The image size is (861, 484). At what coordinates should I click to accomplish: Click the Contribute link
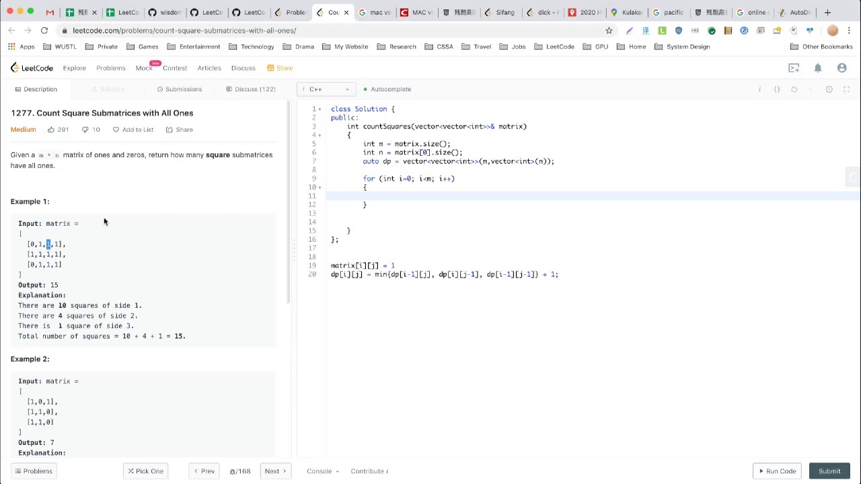pyautogui.click(x=369, y=471)
